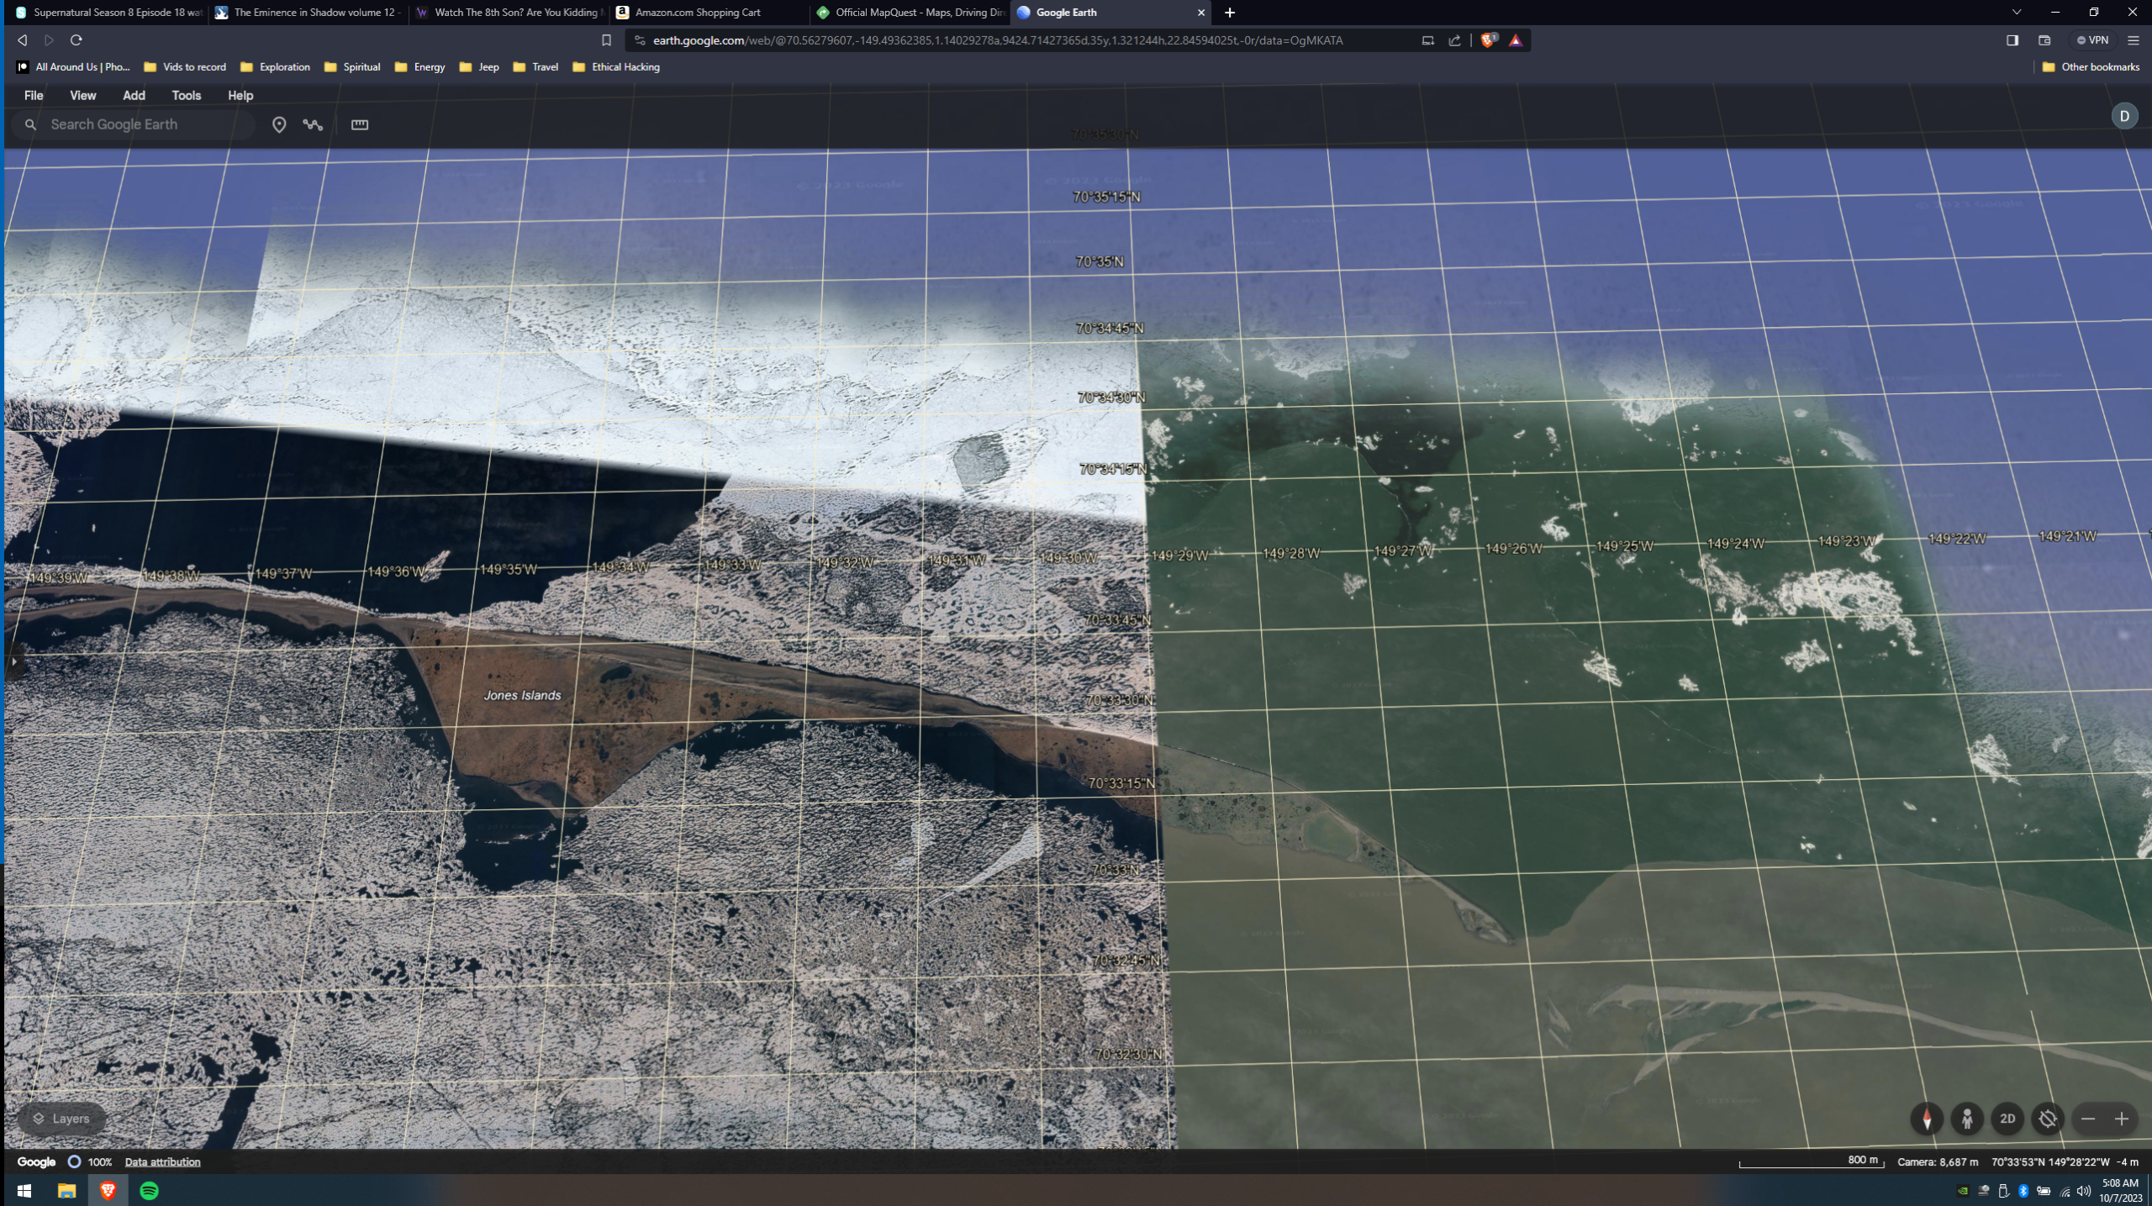Screen dimensions: 2152x1206
Task: Activate the Street View pegman icon
Action: coord(1967,1119)
